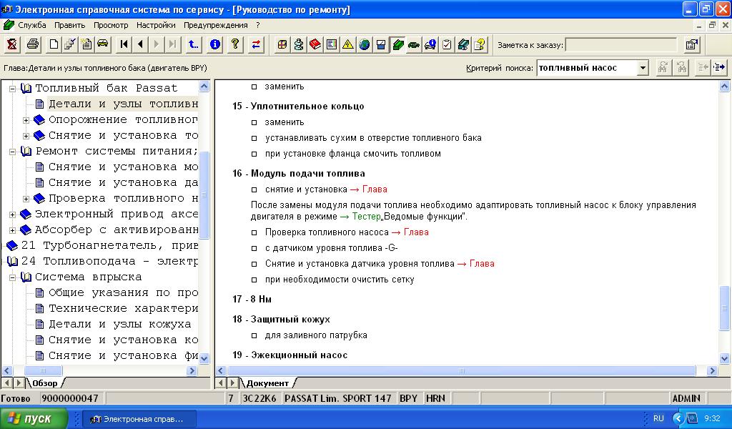Click the lined list document icon
Image resolution: width=732 pixels, height=429 pixels.
(332, 44)
